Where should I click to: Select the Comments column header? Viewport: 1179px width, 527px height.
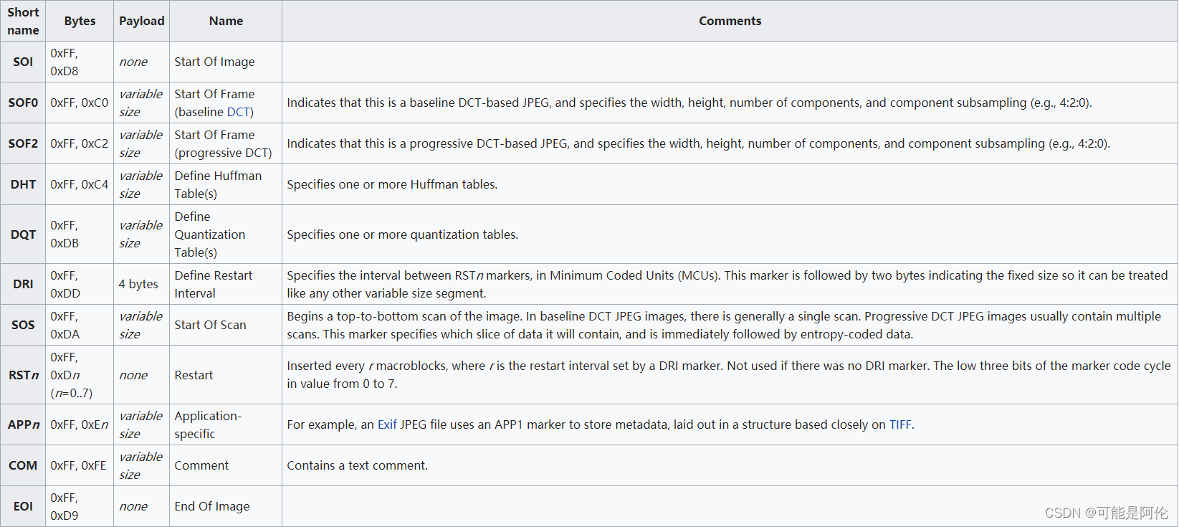tap(730, 21)
